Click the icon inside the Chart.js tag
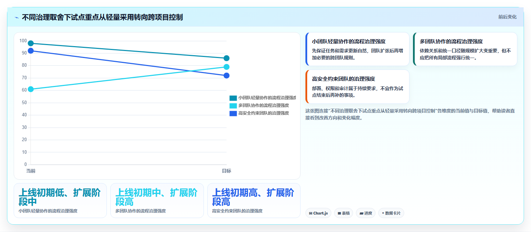This screenshot has height=232, width=531. tap(310, 213)
